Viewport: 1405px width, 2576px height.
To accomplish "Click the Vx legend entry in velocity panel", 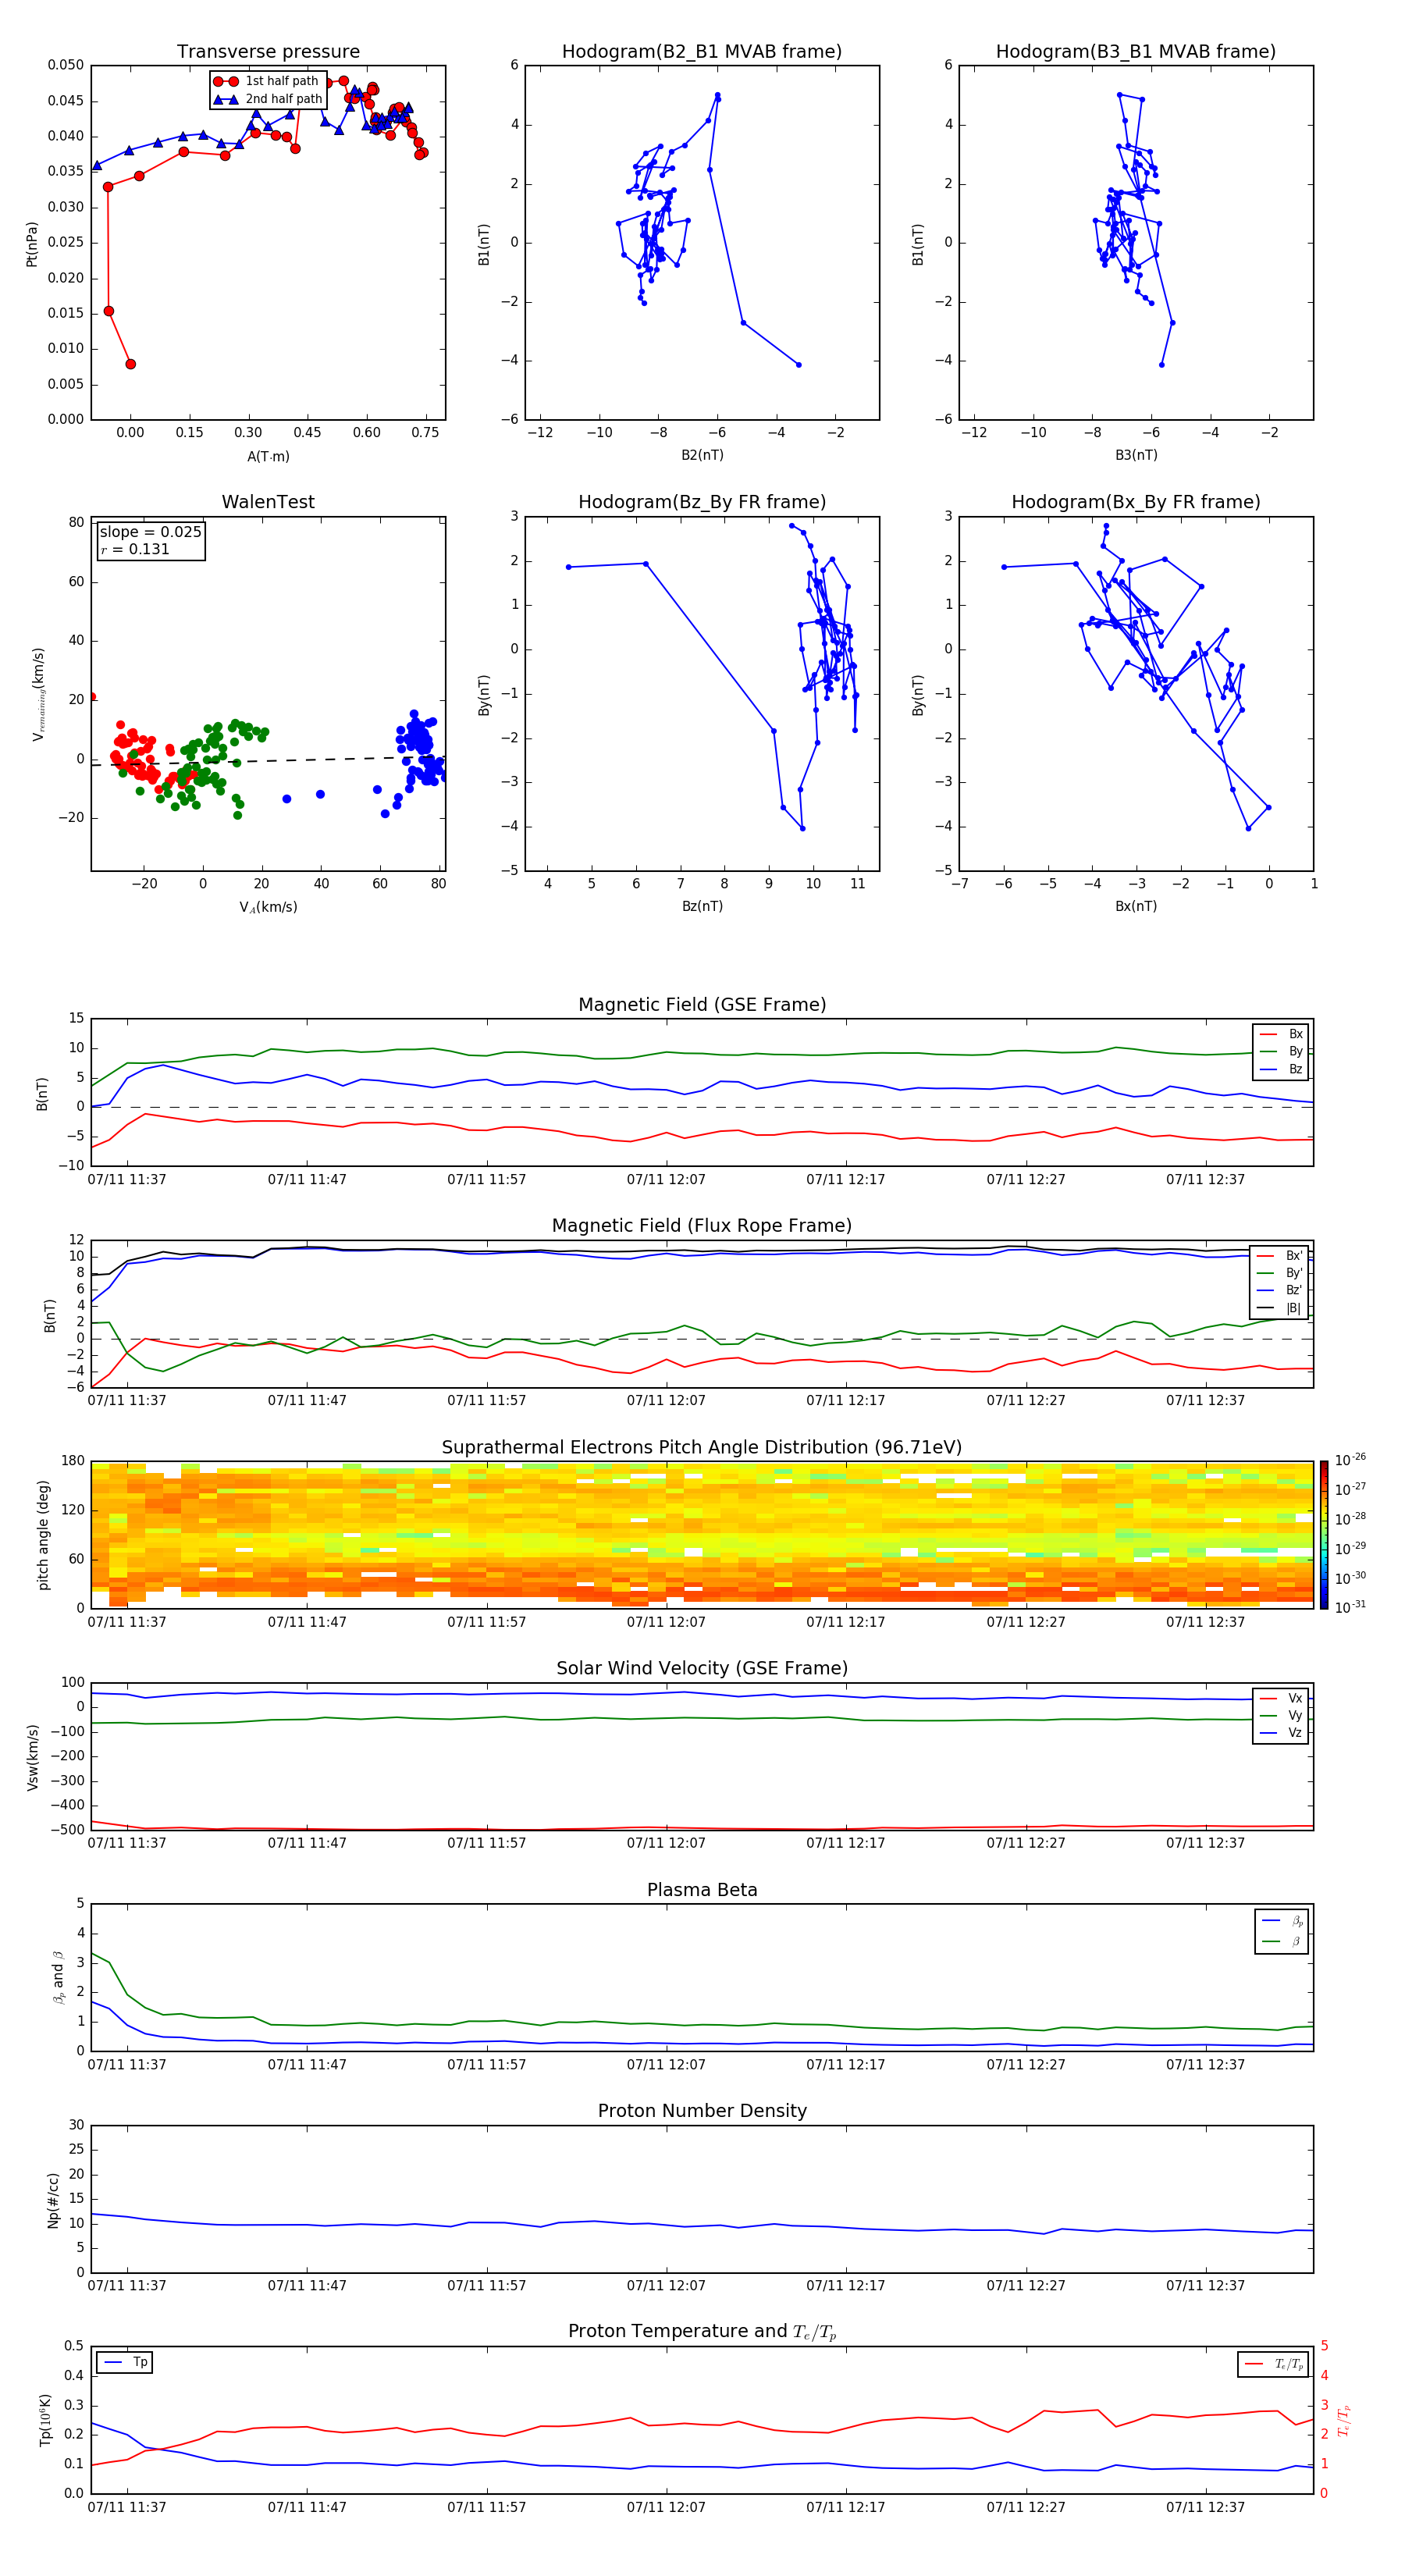I will point(1281,1699).
